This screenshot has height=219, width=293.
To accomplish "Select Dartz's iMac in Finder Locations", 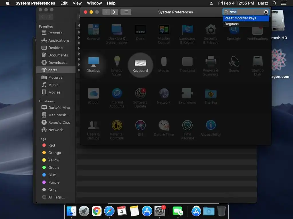I will point(56,108).
